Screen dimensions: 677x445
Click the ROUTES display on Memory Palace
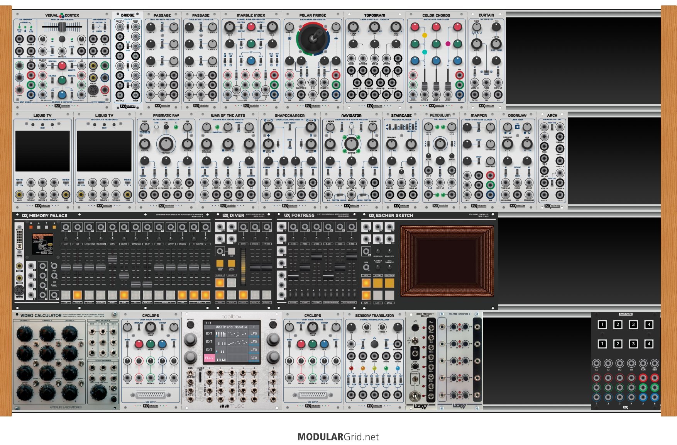pyautogui.click(x=42, y=244)
